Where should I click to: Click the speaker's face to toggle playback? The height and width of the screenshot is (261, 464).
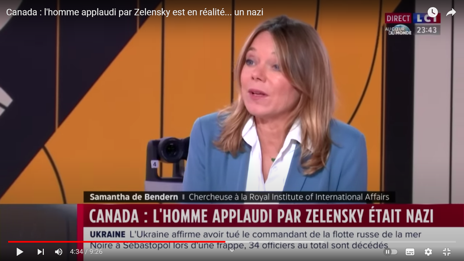pos(266,73)
